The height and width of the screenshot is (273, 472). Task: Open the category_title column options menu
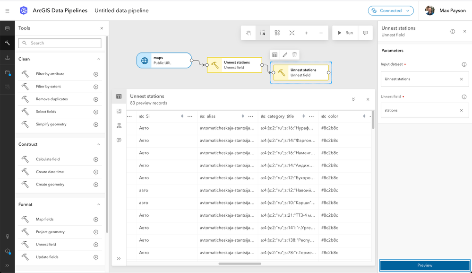point(311,116)
